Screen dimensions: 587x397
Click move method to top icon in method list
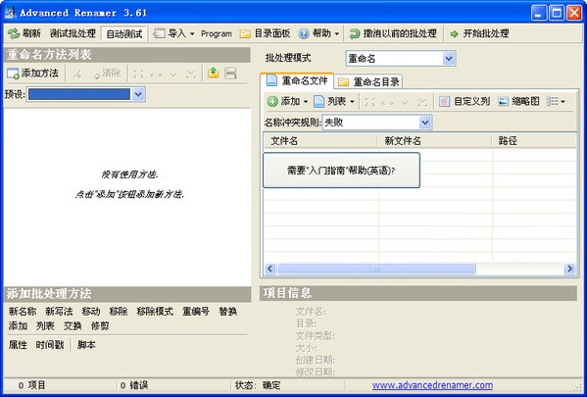click(138, 74)
